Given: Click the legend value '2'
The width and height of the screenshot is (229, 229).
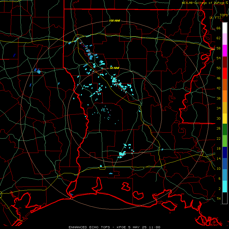Looking at the screenshot, I should [x=220, y=189].
